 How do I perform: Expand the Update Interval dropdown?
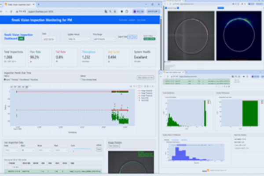79,39
